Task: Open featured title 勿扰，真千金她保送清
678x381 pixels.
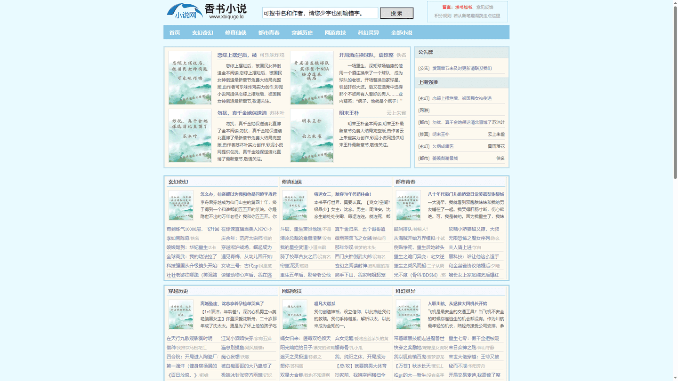Action: [242, 113]
